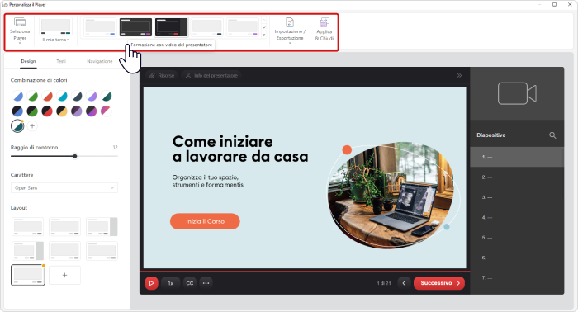Change playback speed with 1x button

[x=171, y=283]
